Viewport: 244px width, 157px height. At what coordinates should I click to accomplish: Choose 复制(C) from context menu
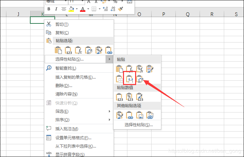tap(79, 33)
